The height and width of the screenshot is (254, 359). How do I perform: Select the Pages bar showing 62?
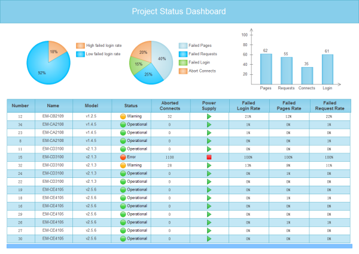pyautogui.click(x=266, y=69)
